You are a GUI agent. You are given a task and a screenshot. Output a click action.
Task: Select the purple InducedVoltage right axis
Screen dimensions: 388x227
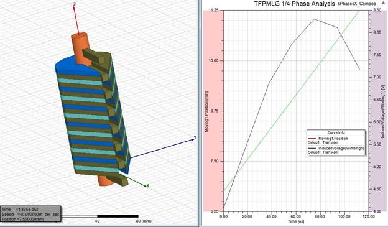(x=378, y=111)
